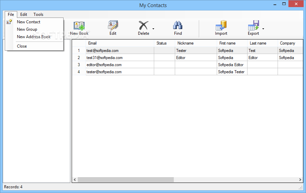
Task: Click the scroll right arrow
Action: click(300, 180)
